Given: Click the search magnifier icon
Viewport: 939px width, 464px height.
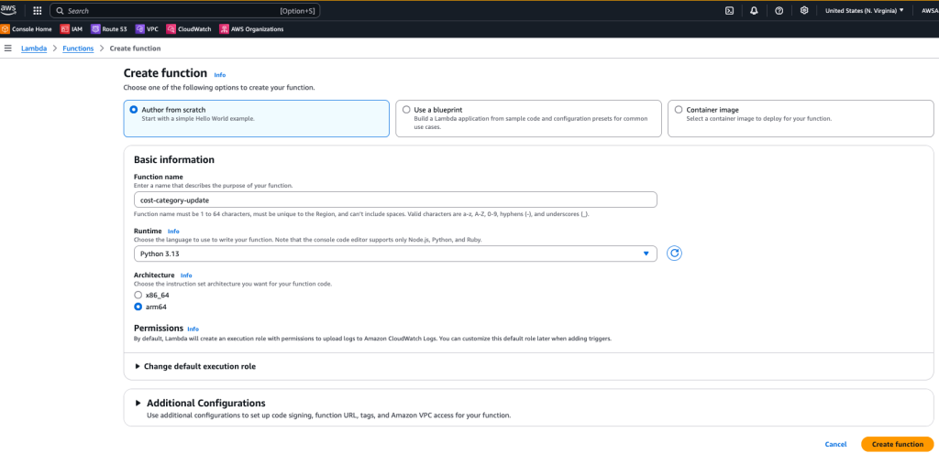Looking at the screenshot, I should point(60,11).
